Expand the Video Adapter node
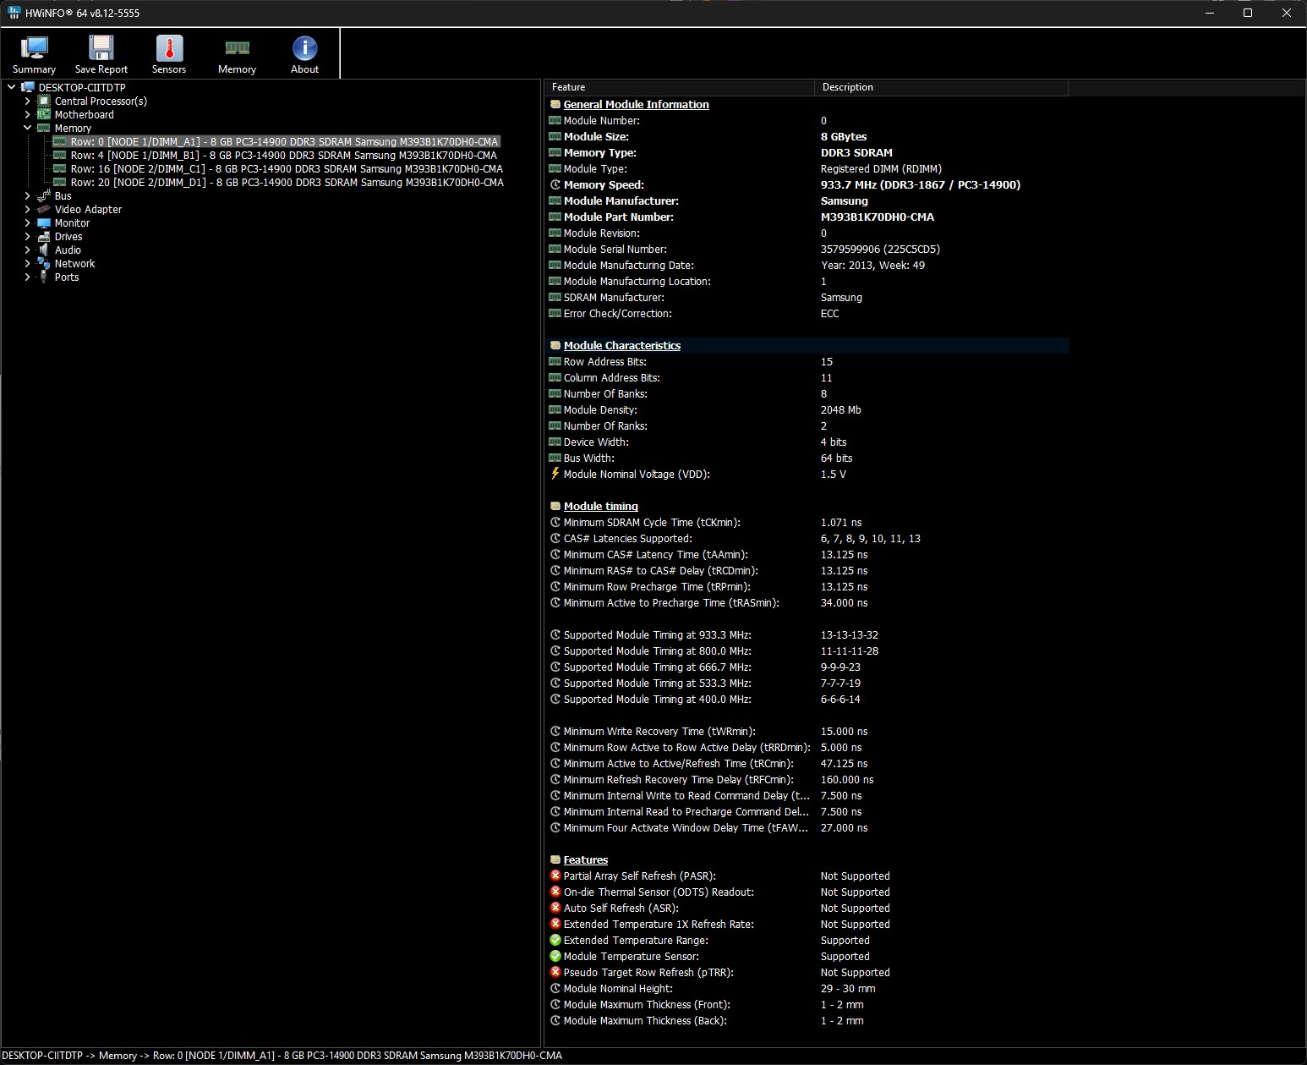 [x=27, y=209]
